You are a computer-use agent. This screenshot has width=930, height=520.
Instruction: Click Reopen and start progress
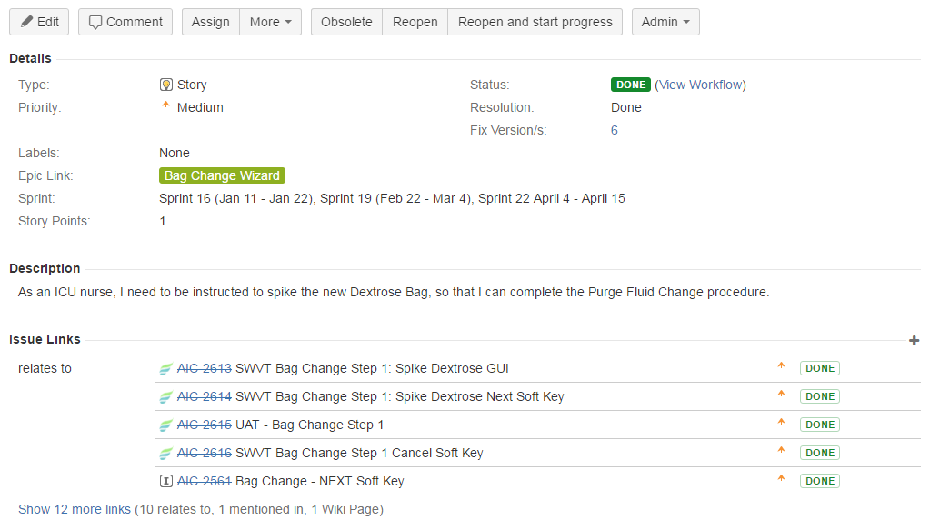[x=535, y=22]
